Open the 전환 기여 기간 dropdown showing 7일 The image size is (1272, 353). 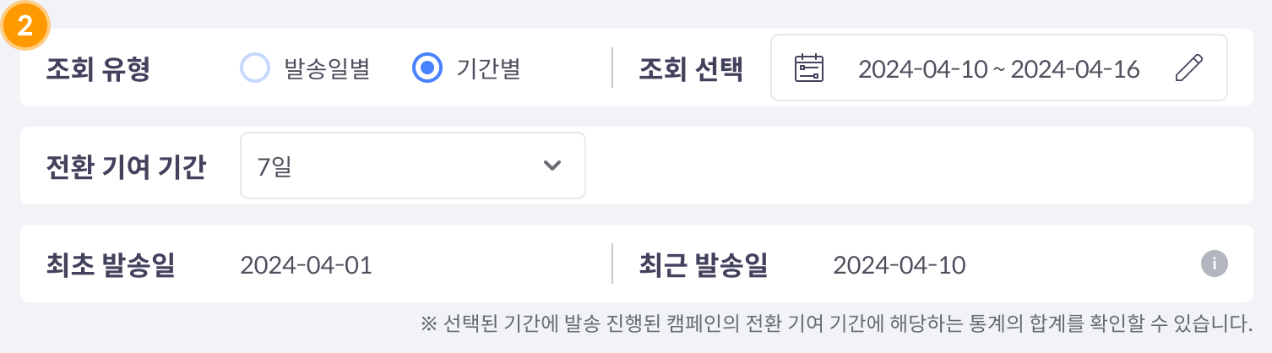tap(412, 166)
